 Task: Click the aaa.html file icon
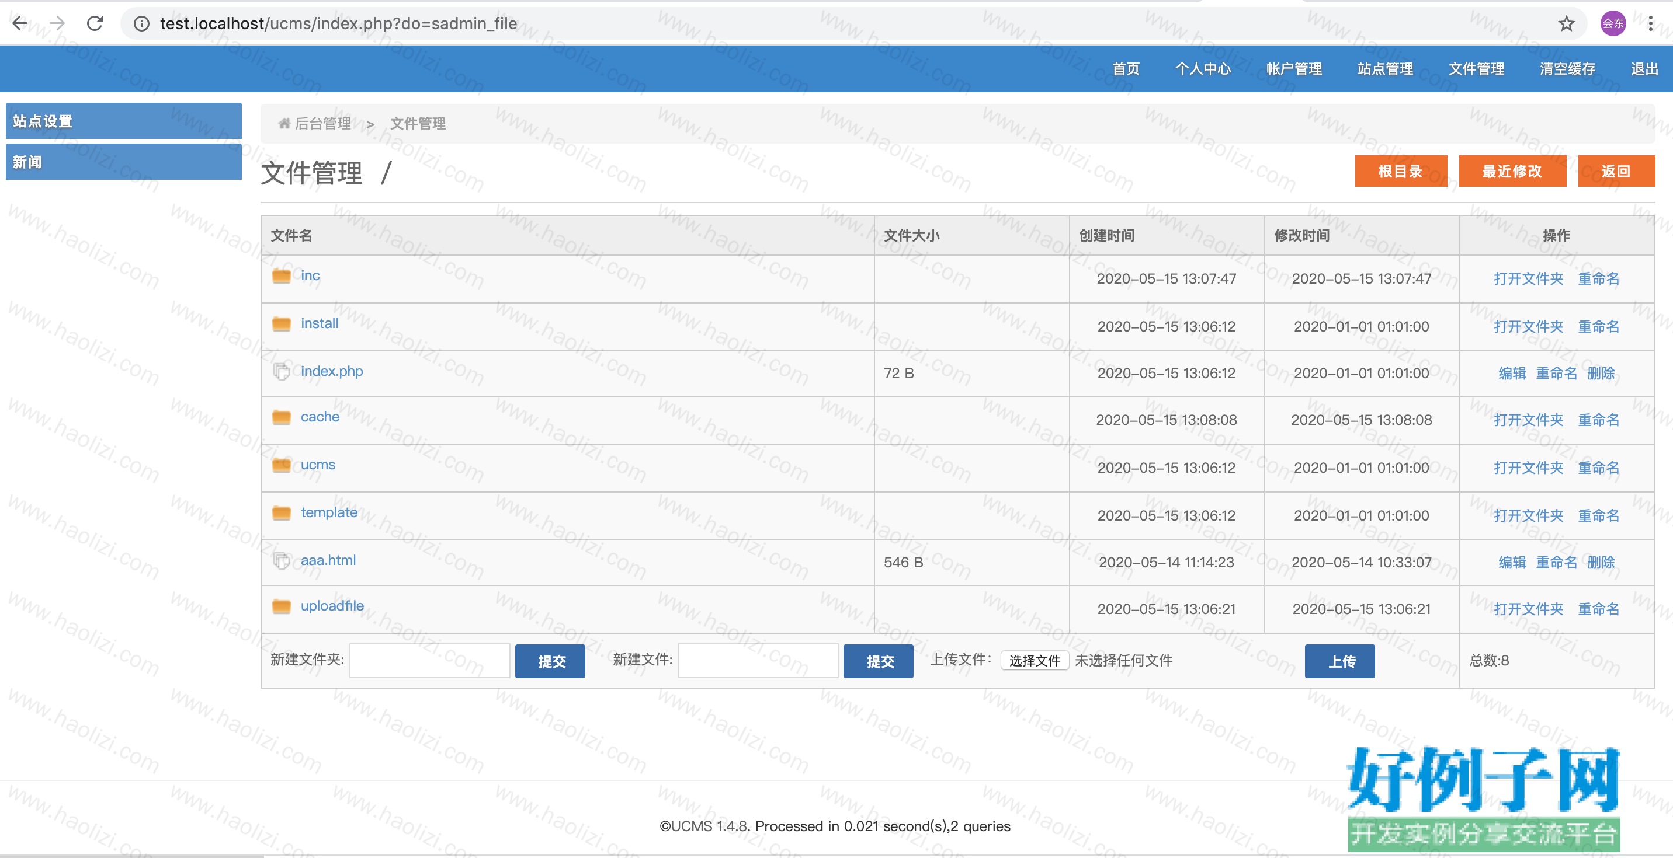pos(281,560)
